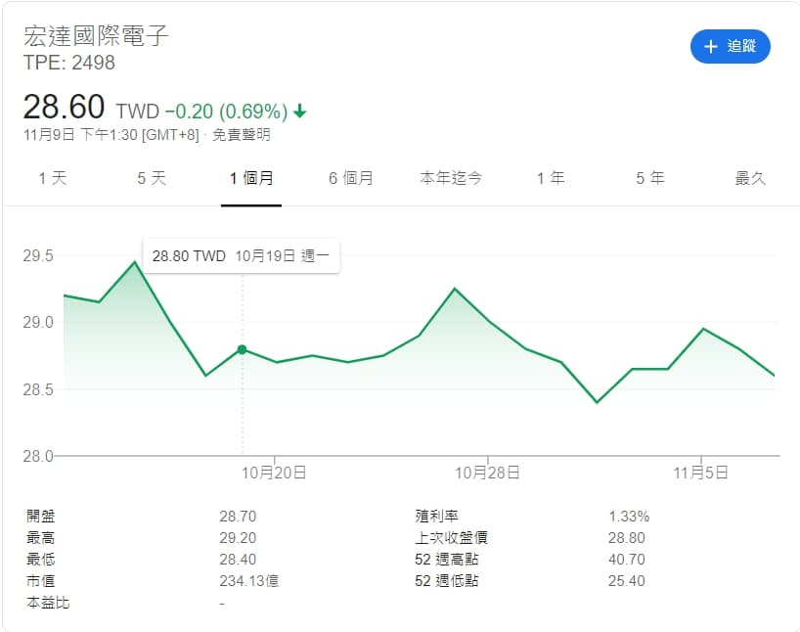Click the 11月5日 date axis label
Screen dimensions: 800x632
point(701,473)
